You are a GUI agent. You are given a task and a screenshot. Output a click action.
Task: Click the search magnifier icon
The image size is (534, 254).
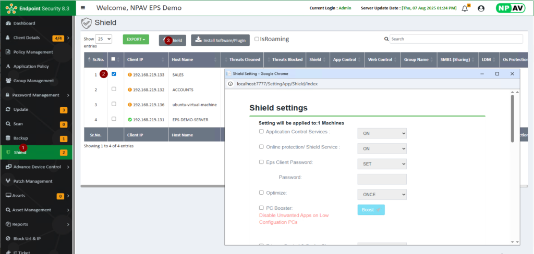tap(386, 39)
